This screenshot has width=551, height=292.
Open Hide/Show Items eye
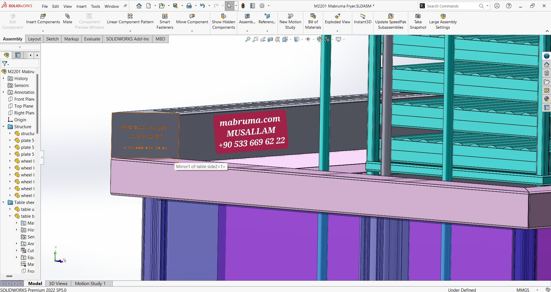(x=308, y=39)
